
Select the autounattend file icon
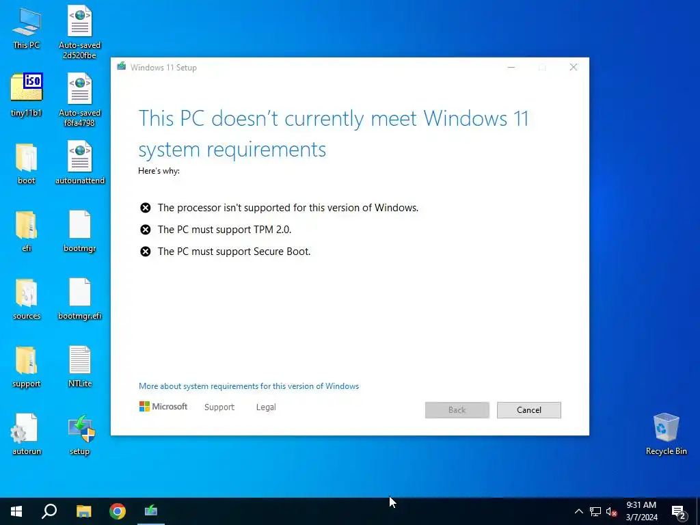pyautogui.click(x=80, y=163)
